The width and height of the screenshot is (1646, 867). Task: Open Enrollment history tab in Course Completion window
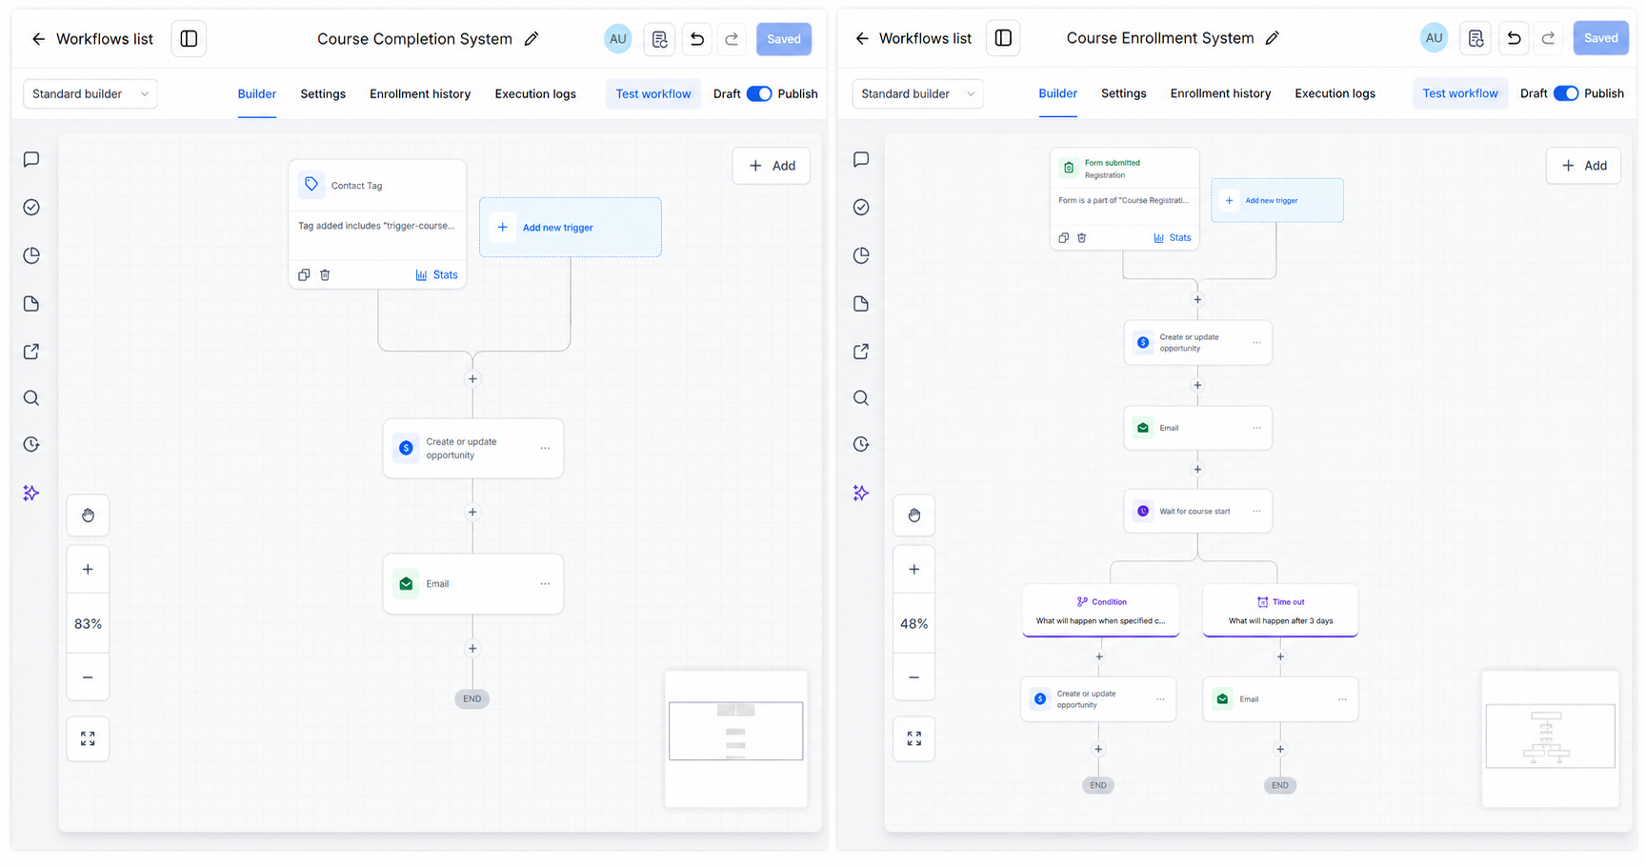[420, 93]
